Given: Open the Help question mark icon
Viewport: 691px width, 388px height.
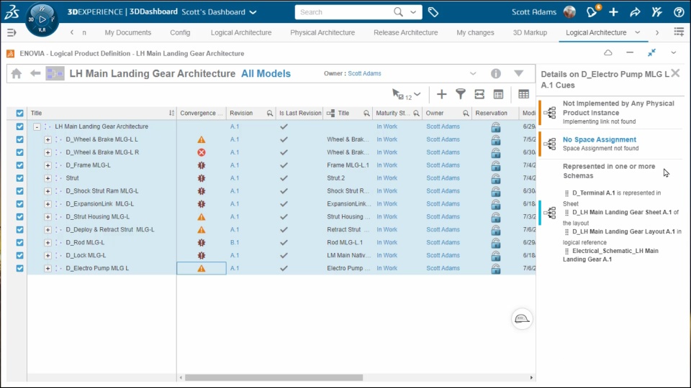Looking at the screenshot, I should click(x=679, y=12).
